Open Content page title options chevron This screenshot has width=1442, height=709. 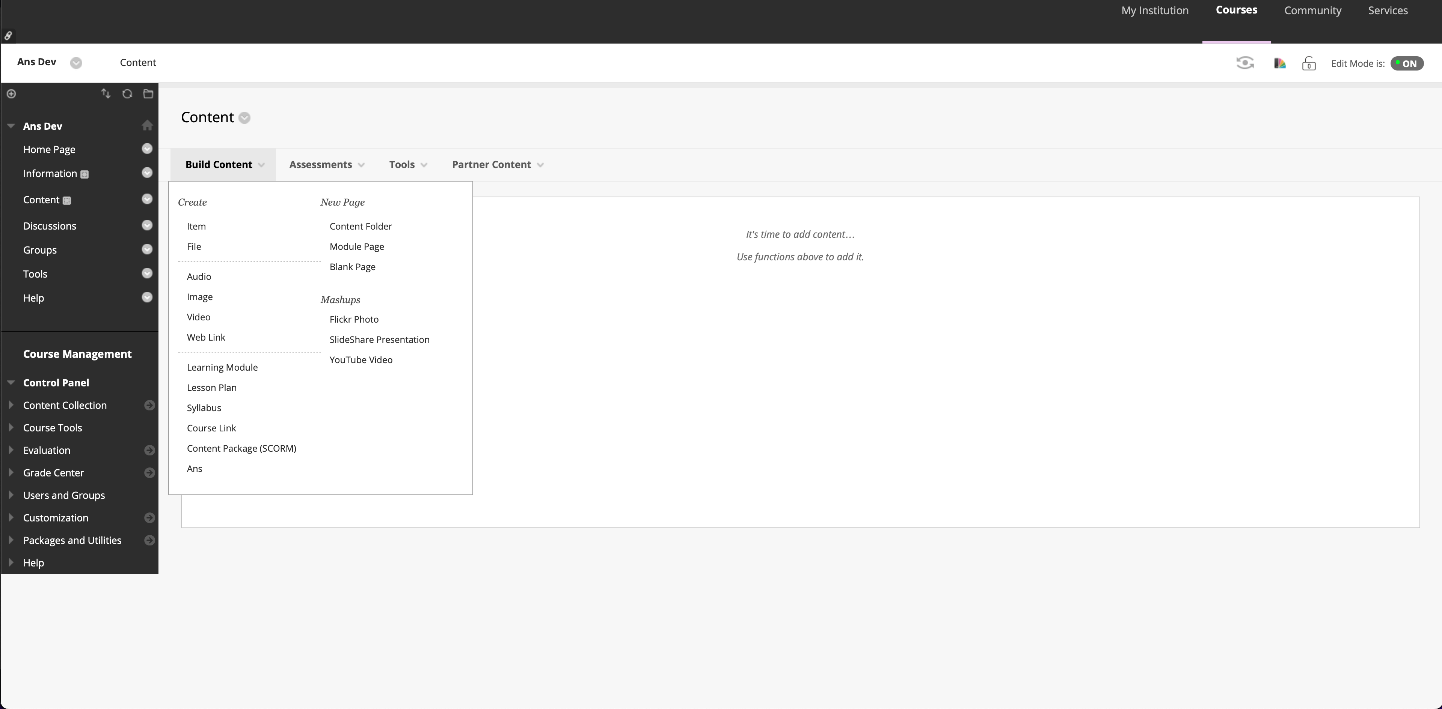pyautogui.click(x=244, y=118)
